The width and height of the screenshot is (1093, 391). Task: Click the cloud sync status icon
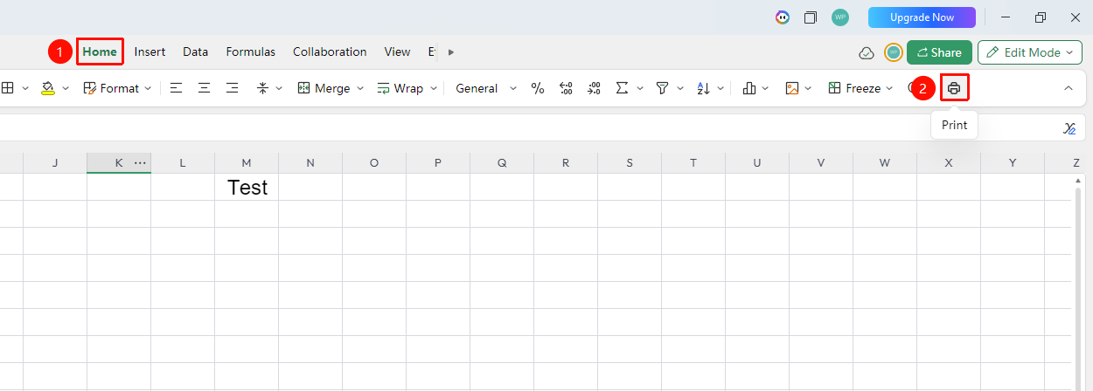click(x=867, y=52)
